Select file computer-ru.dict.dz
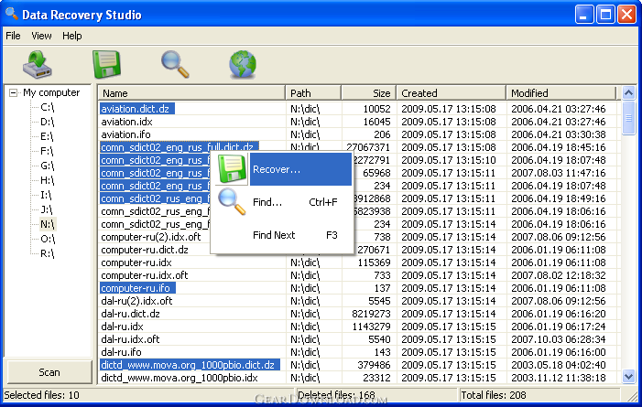Viewport: 642px width, 407px height. coord(145,250)
